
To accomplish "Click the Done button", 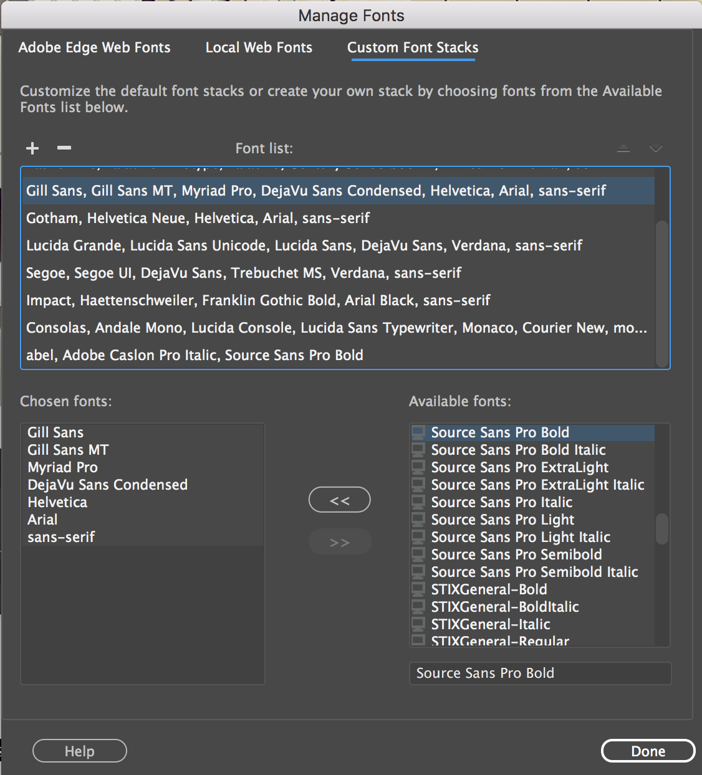I will pyautogui.click(x=648, y=751).
